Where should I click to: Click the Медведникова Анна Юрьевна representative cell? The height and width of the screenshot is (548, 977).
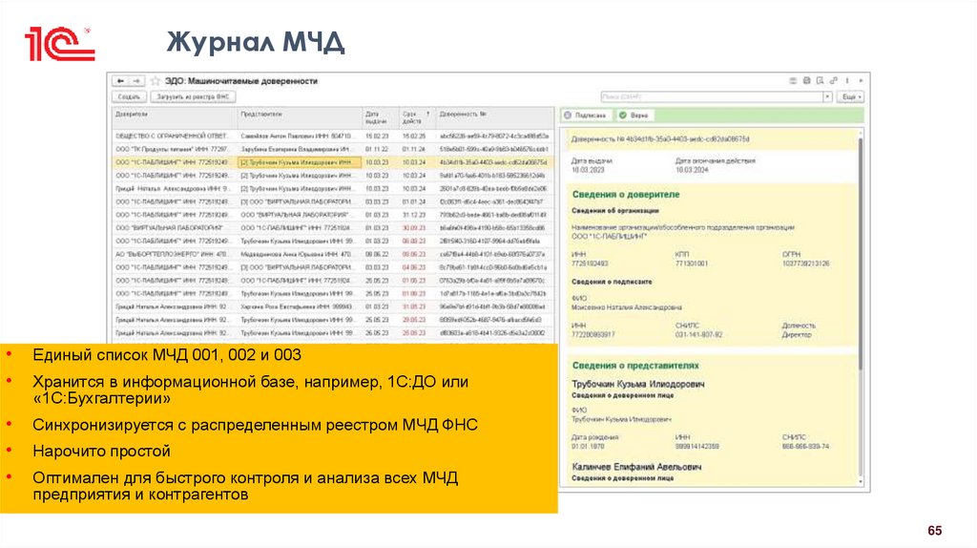(300, 254)
